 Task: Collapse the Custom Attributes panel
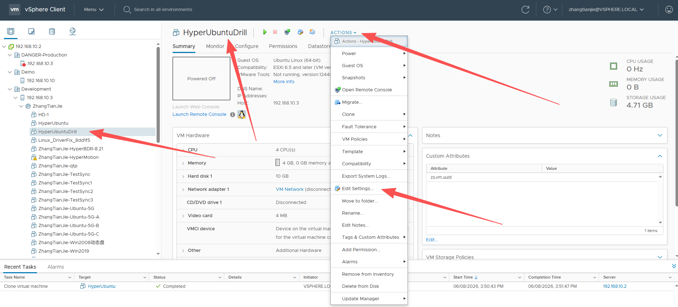pos(660,156)
